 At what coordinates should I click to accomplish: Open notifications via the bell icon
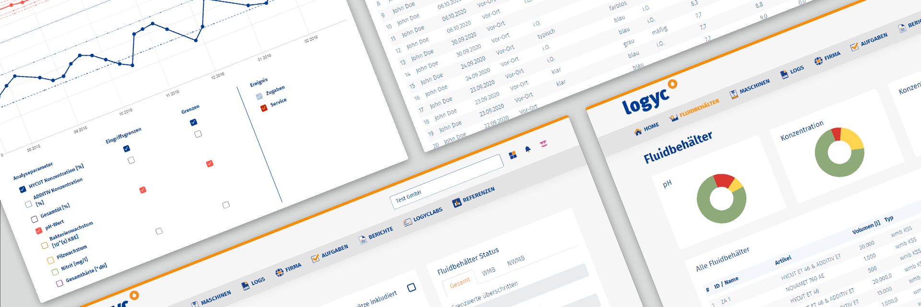(x=528, y=149)
